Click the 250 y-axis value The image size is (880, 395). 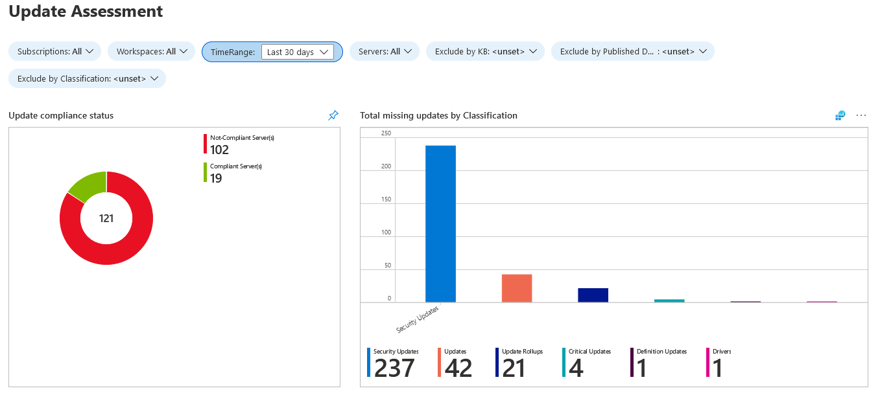point(386,133)
